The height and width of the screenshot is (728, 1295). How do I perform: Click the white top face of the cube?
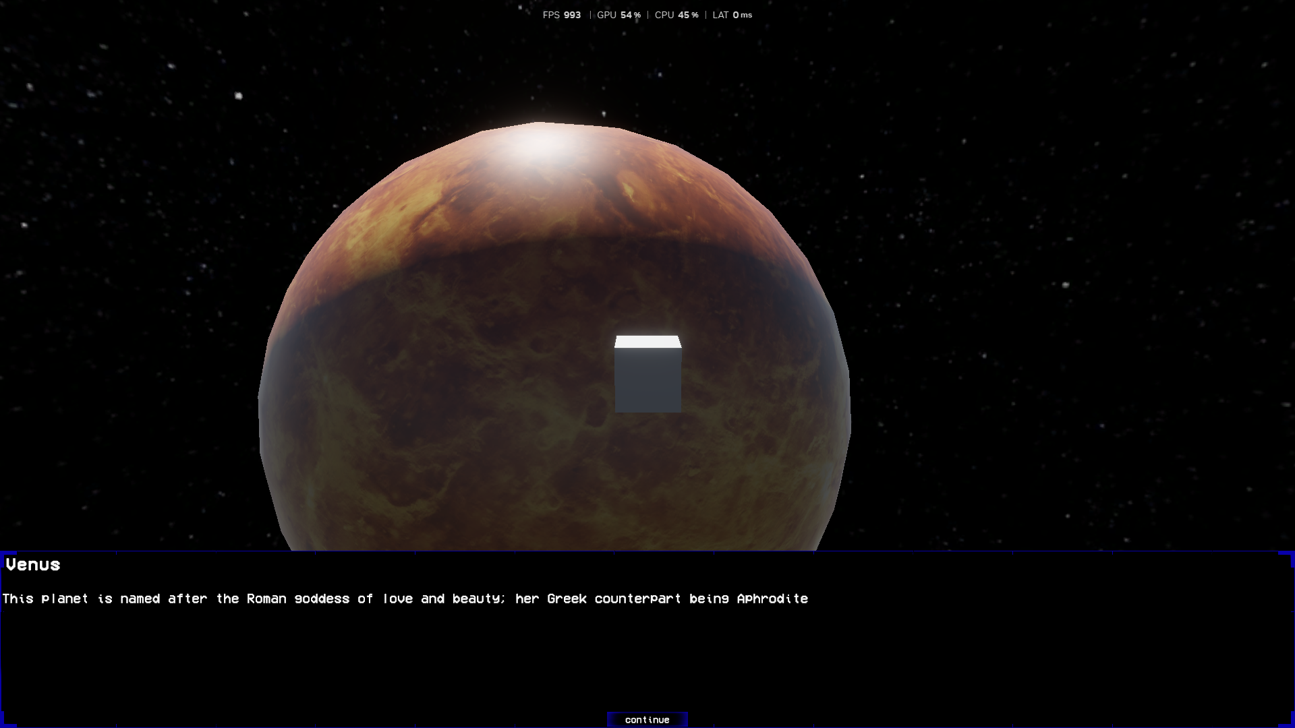(x=647, y=342)
